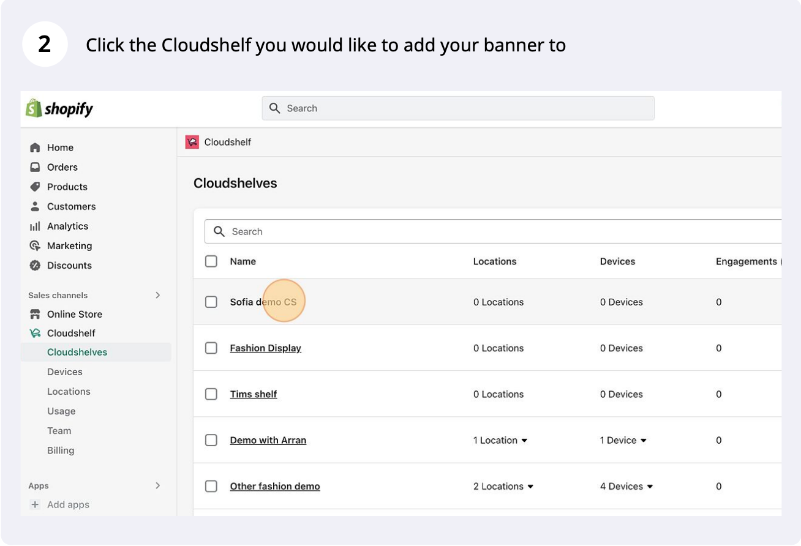Click the Discounts badge icon
Viewport: 801px width, 546px height.
[x=35, y=265]
